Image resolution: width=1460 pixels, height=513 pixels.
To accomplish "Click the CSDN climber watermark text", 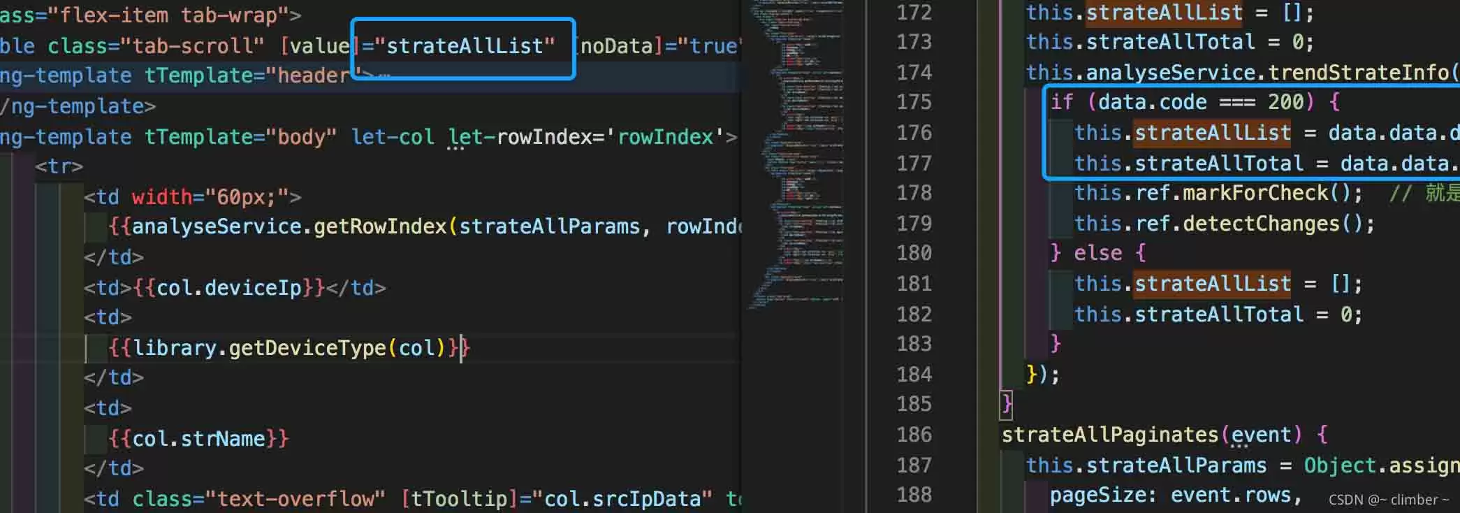I will tap(1389, 500).
